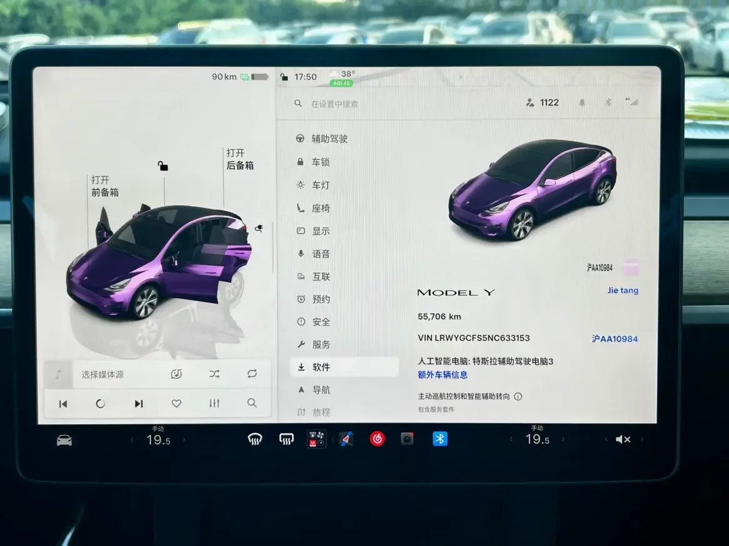This screenshot has width=729, height=546.
Task: Select media source 选择媒体源
Action: 103,375
